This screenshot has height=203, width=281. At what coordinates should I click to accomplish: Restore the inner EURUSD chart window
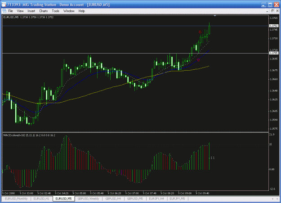pyautogui.click(x=272, y=11)
